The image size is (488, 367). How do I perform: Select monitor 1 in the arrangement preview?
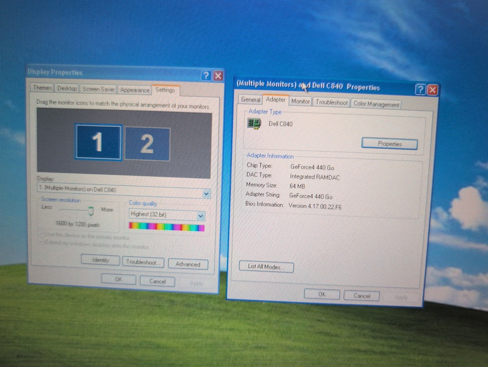click(98, 142)
